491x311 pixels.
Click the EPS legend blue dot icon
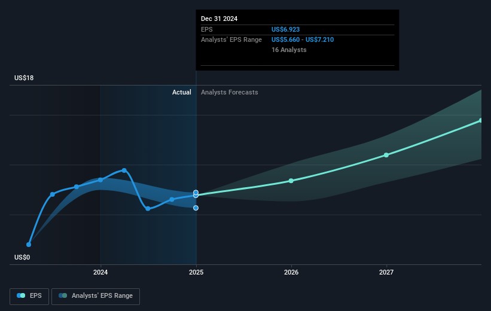[22, 295]
